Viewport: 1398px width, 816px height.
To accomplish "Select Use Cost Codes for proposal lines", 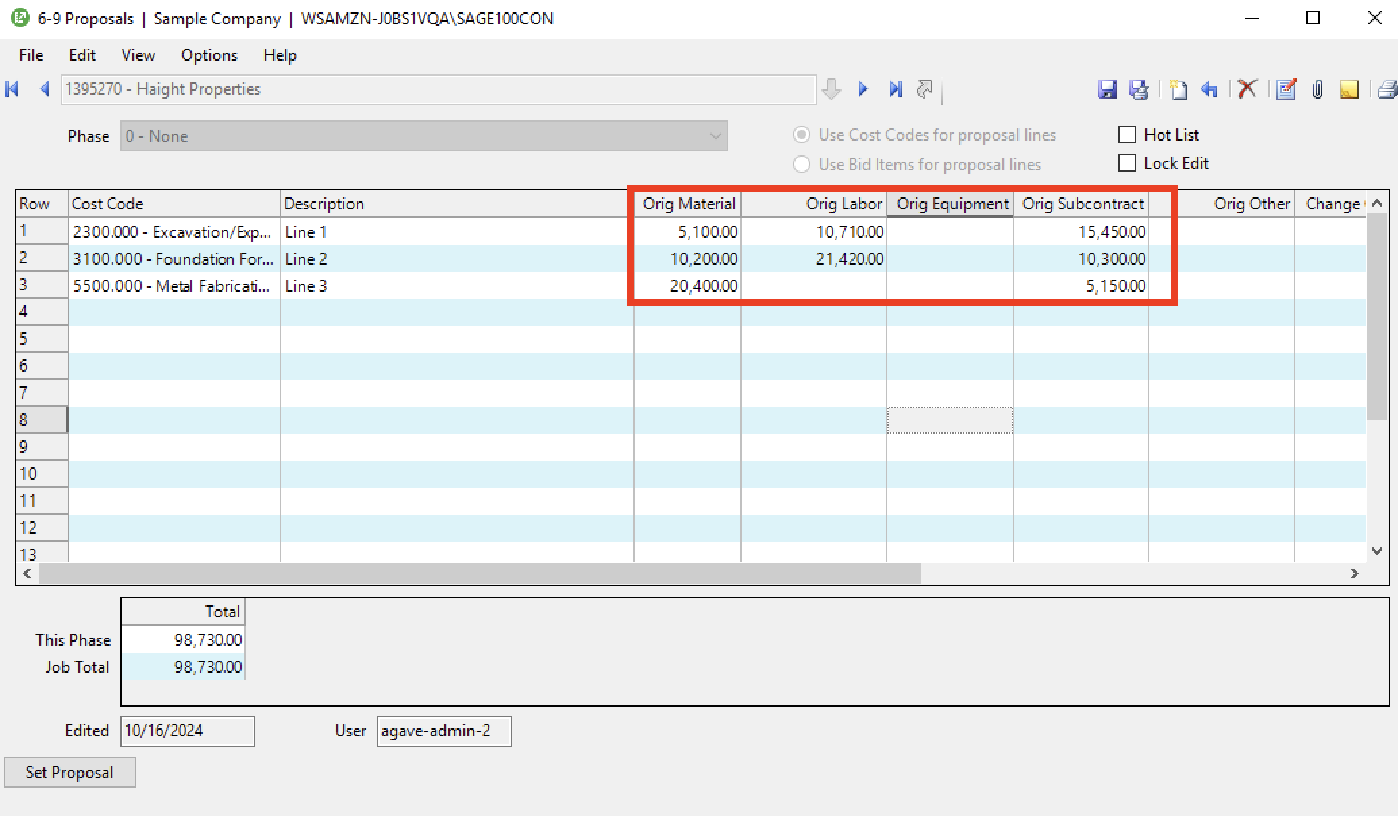I will (x=802, y=135).
